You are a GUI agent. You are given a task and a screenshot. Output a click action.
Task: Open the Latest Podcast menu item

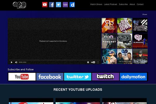(110, 4)
